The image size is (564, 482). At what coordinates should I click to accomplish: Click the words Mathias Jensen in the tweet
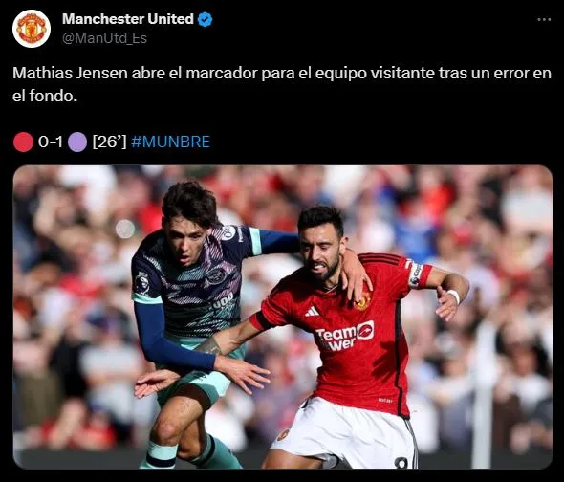[70, 73]
